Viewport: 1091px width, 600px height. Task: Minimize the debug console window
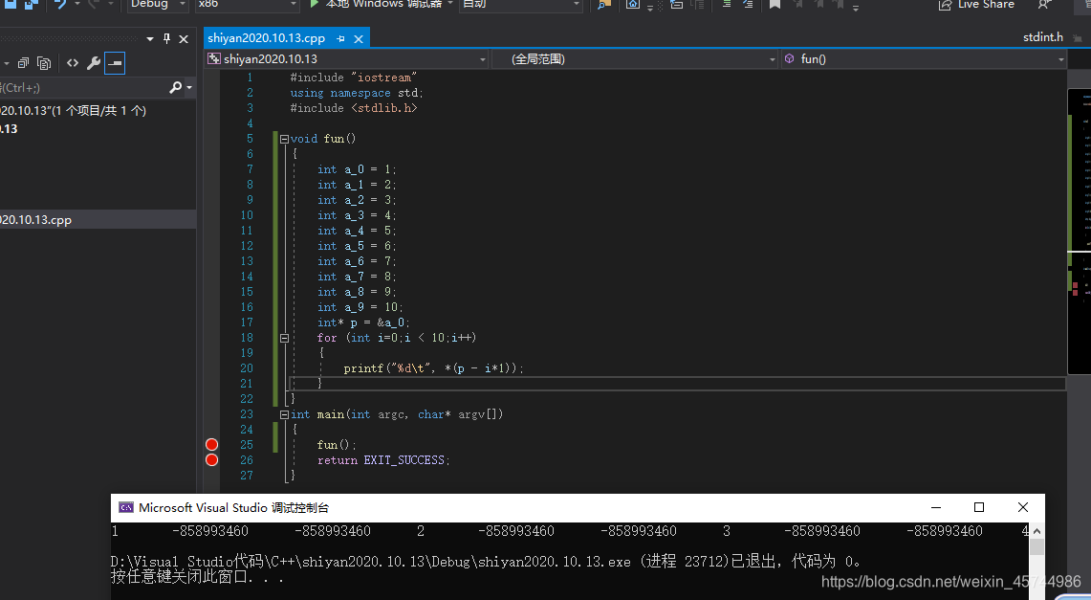pyautogui.click(x=936, y=507)
